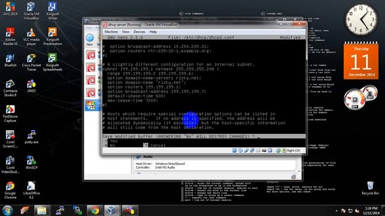Open the Recycle Bin on desktop

[x=371, y=188]
